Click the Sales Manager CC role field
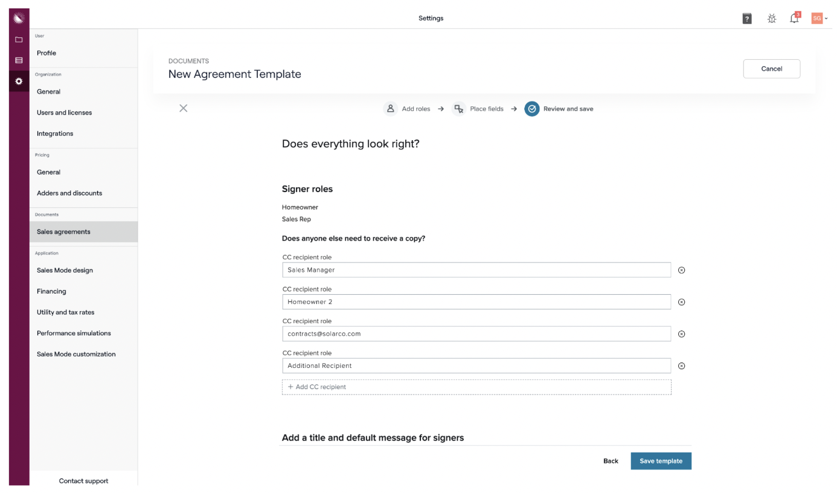The width and height of the screenshot is (837, 493). pyautogui.click(x=476, y=270)
